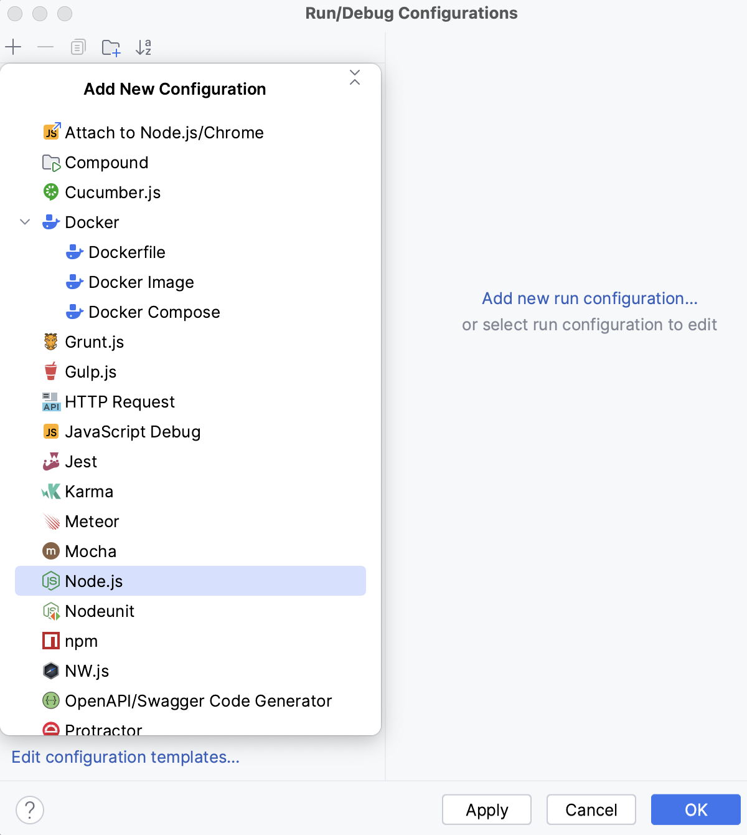This screenshot has height=835, width=747.
Task: Click the new folder icon in toolbar
Action: [x=111, y=47]
